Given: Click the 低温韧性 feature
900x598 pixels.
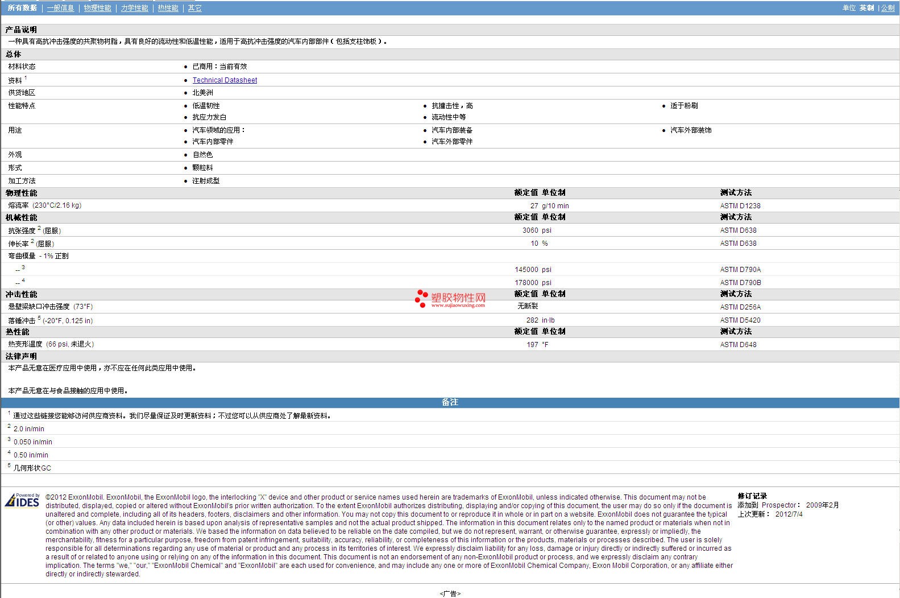Looking at the screenshot, I should click(x=206, y=106).
